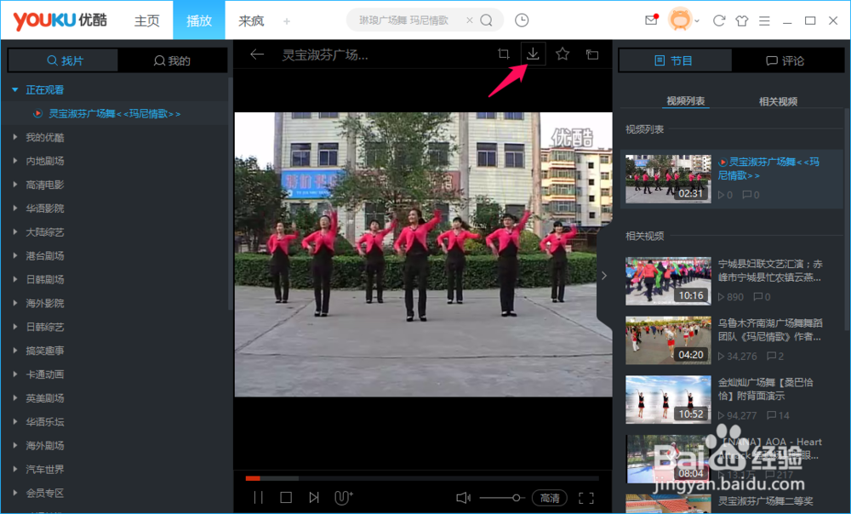
Task: Click the search magnifier icon
Action: pyautogui.click(x=486, y=20)
